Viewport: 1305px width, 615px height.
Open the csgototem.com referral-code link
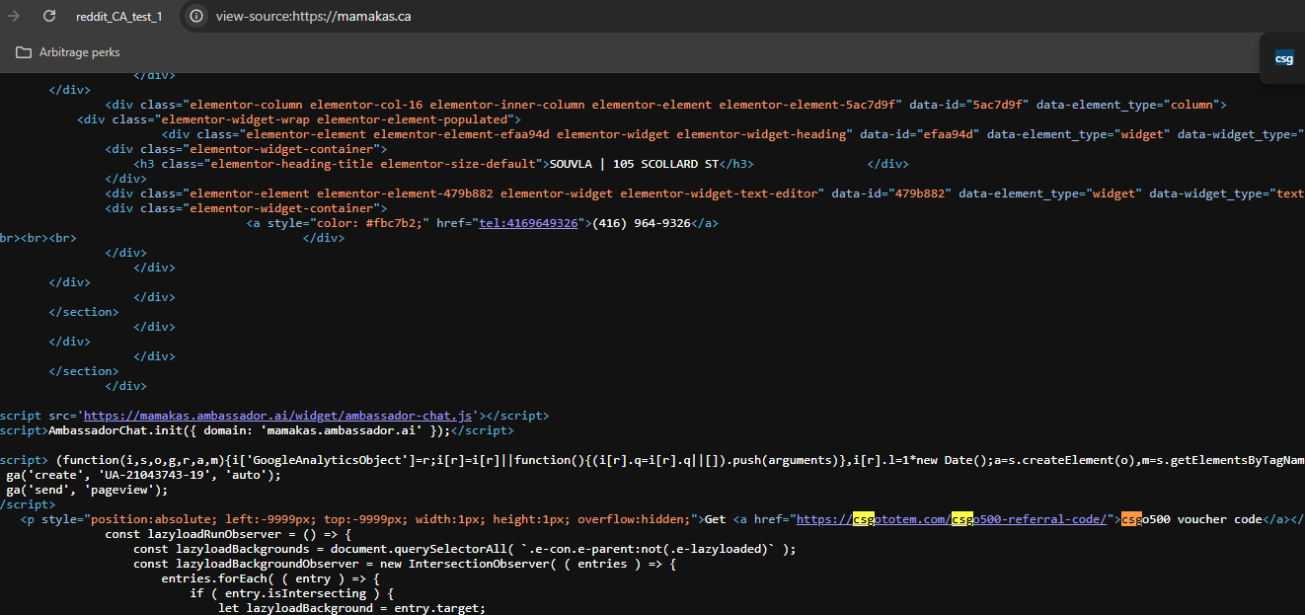pyautogui.click(x=953, y=519)
